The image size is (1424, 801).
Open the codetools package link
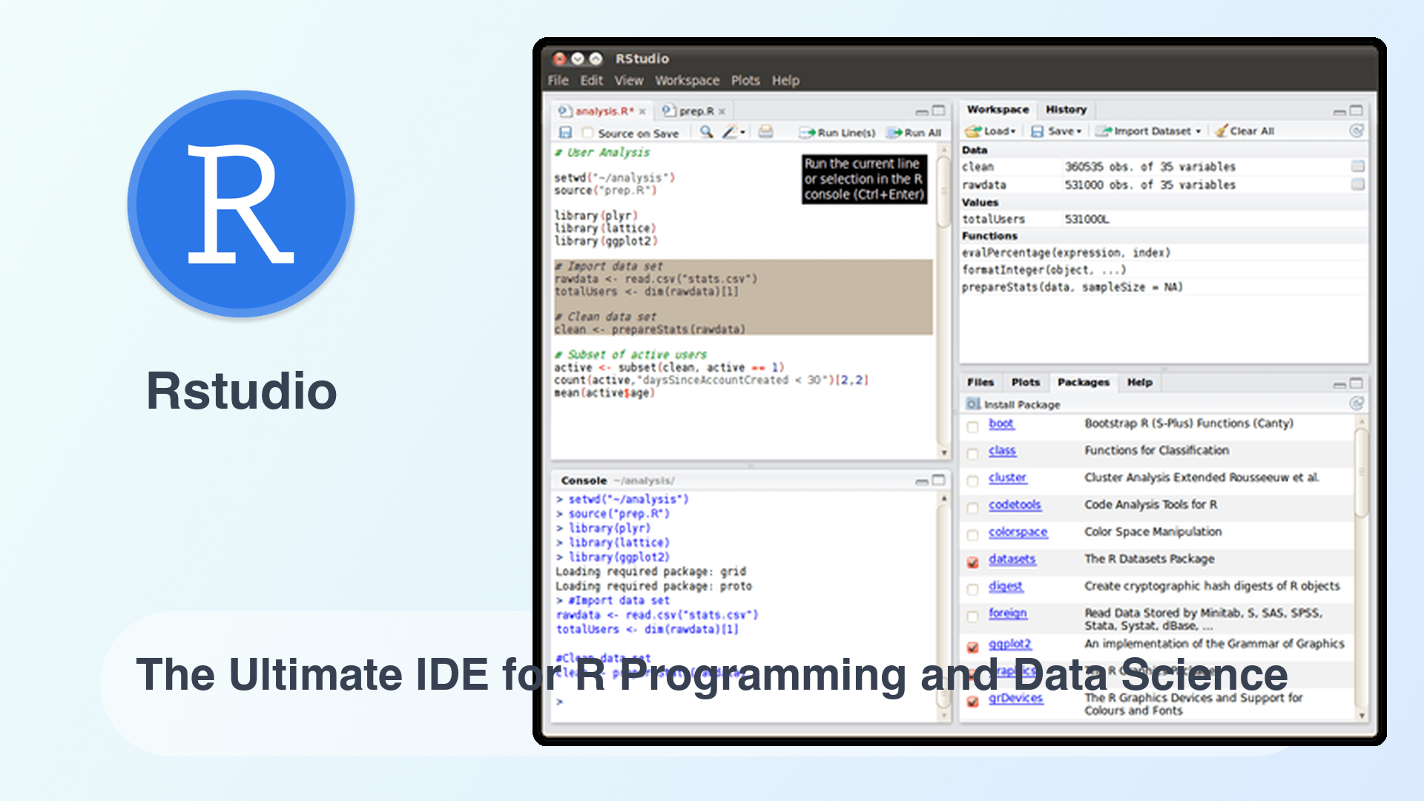coord(1015,504)
